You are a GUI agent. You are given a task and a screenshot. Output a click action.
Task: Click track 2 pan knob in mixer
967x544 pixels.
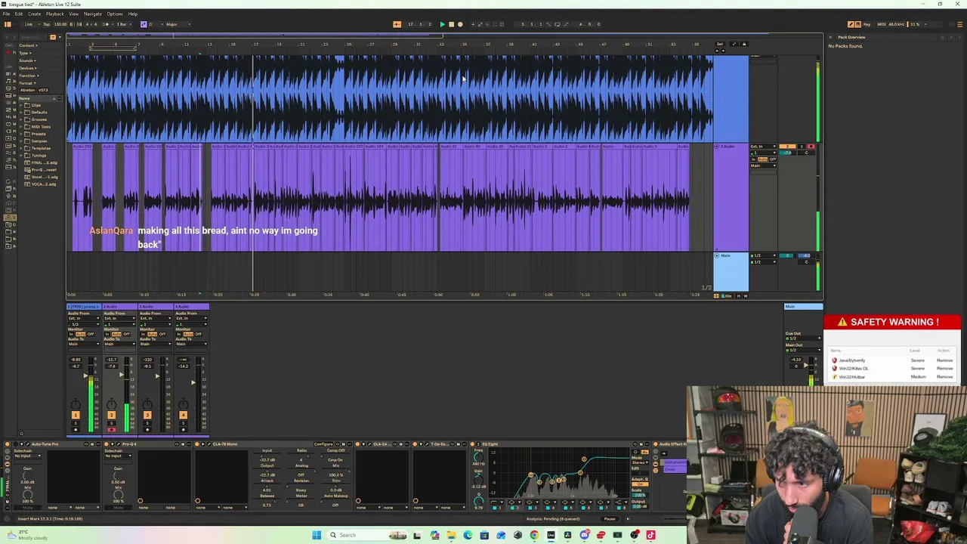111,404
